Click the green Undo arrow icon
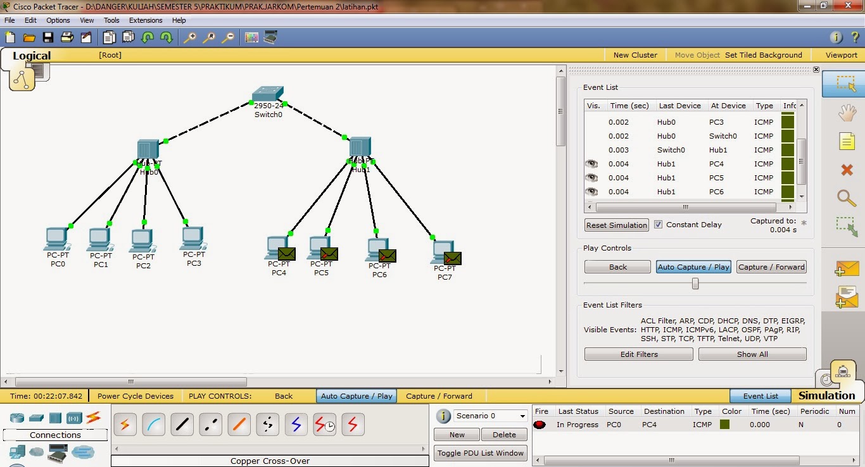865x467 pixels. pos(148,38)
